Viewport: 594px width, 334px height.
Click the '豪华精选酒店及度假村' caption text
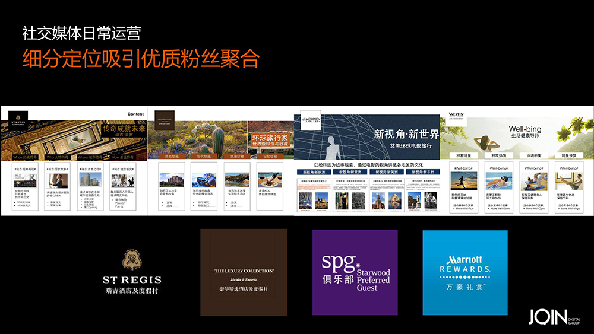[244, 288]
